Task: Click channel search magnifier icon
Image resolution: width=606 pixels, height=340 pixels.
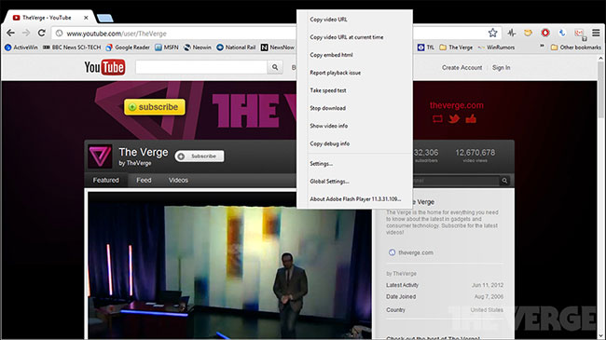Action: coord(504,181)
